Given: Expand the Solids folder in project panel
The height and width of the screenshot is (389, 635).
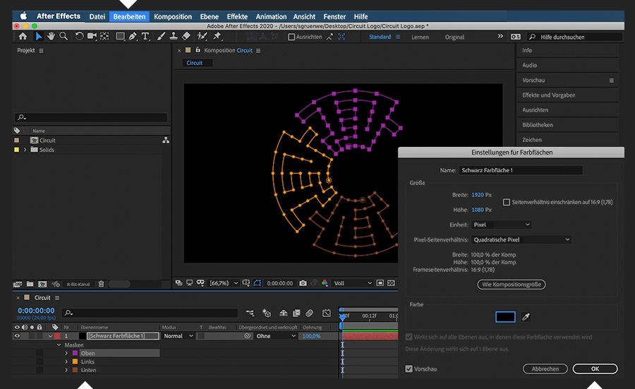Looking at the screenshot, I should 26,150.
